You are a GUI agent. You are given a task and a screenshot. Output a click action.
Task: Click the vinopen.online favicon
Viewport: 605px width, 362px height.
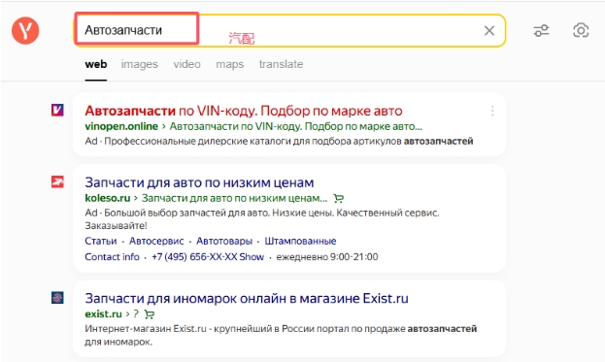tap(57, 110)
